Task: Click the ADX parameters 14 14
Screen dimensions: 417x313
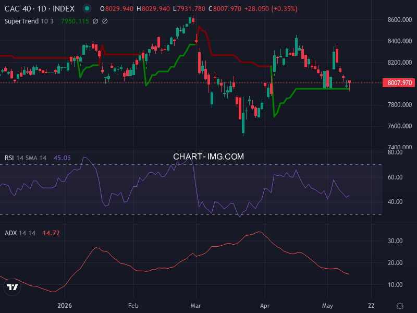Action: coord(28,233)
